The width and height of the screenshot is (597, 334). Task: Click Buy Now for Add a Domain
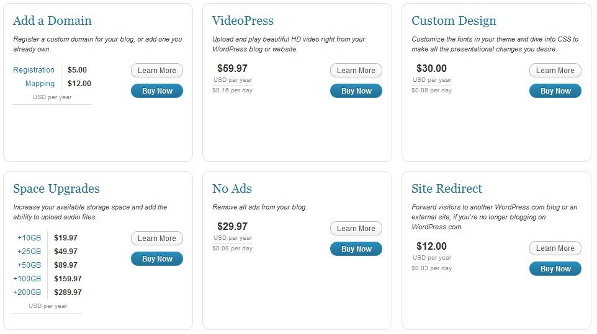156,91
